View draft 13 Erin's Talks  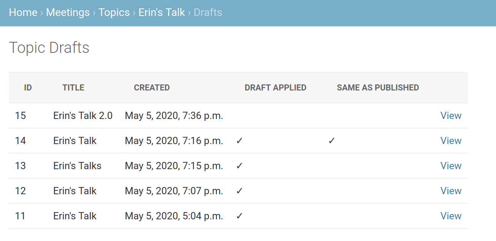click(x=451, y=166)
